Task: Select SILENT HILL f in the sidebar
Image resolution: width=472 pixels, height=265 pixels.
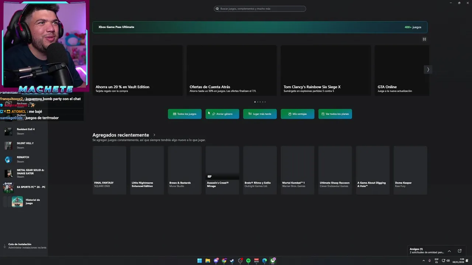Action: coord(24,145)
